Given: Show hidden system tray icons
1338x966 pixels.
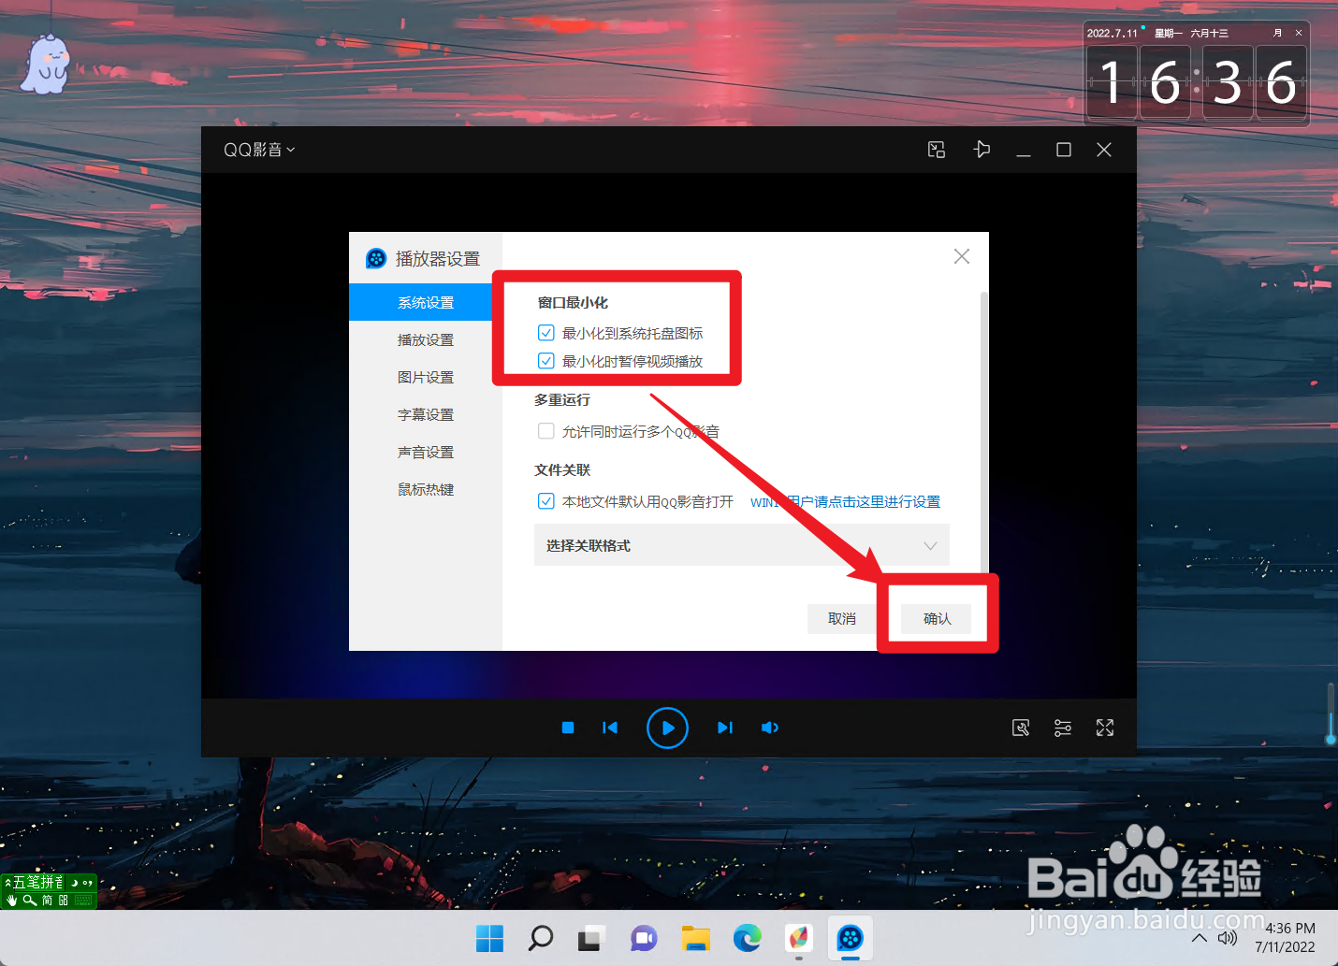Looking at the screenshot, I should pos(1200,938).
